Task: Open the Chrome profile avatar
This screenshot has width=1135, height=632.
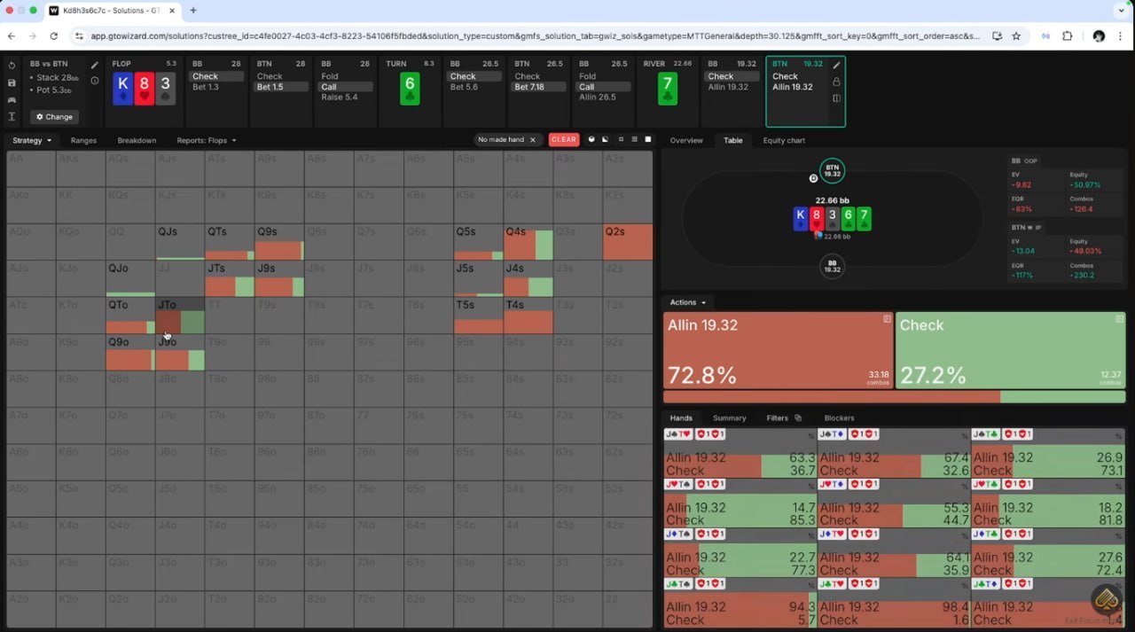Action: click(x=1099, y=36)
